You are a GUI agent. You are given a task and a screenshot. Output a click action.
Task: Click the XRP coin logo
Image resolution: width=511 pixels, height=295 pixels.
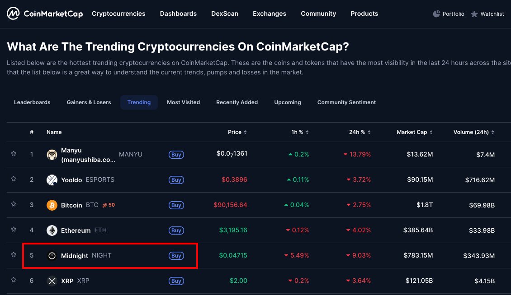(x=52, y=281)
